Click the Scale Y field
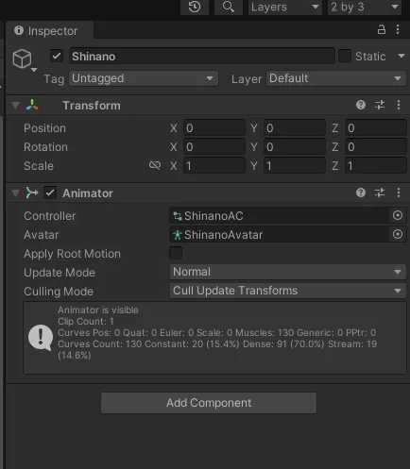The image size is (410, 469). [295, 166]
